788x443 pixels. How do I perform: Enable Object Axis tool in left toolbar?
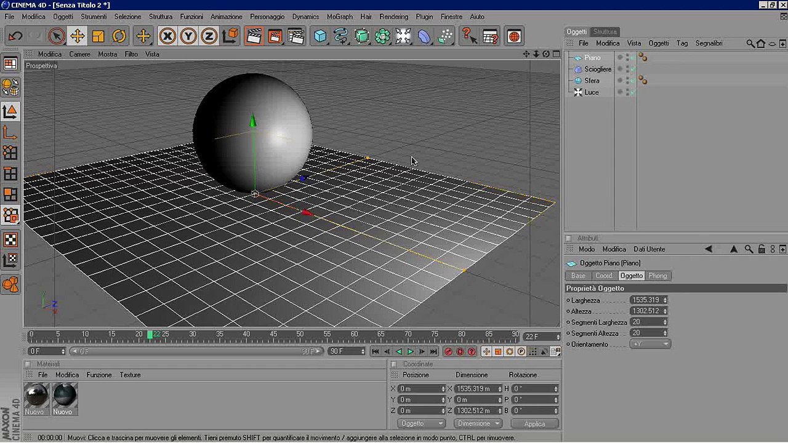10,132
